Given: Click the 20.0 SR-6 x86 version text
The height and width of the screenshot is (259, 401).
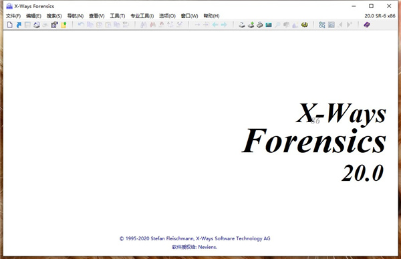Looking at the screenshot, I should (380, 16).
